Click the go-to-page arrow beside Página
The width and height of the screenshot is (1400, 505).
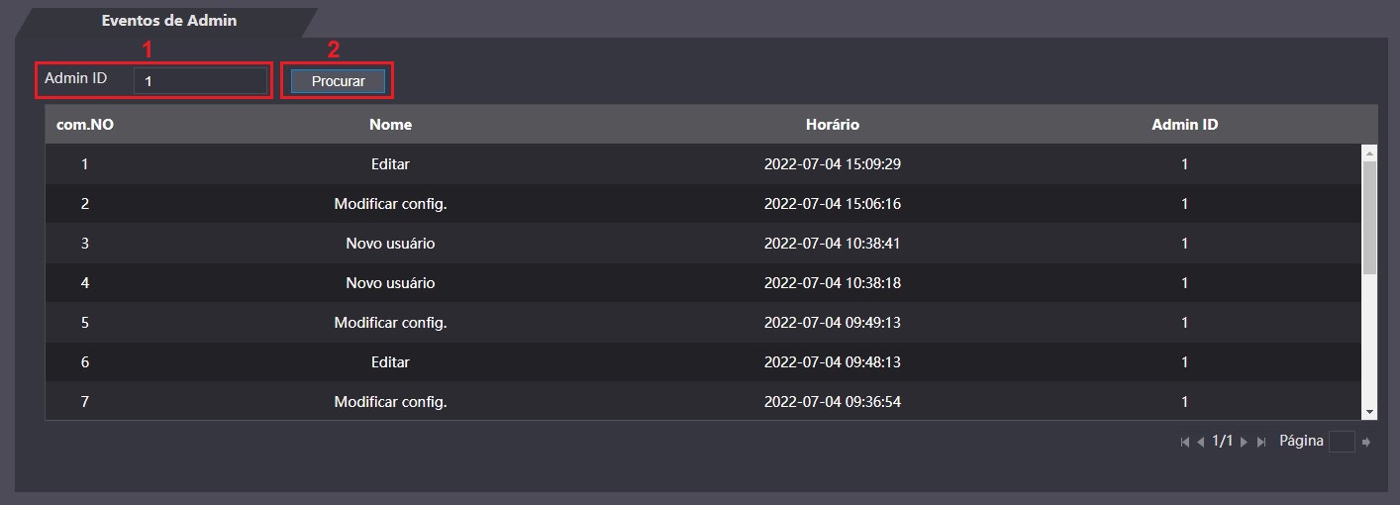coord(1366,443)
